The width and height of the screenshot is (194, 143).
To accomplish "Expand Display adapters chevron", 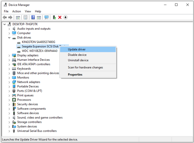I will point(9,56).
